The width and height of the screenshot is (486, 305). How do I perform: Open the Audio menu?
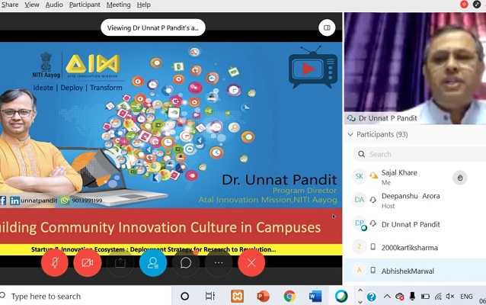pos(54,5)
